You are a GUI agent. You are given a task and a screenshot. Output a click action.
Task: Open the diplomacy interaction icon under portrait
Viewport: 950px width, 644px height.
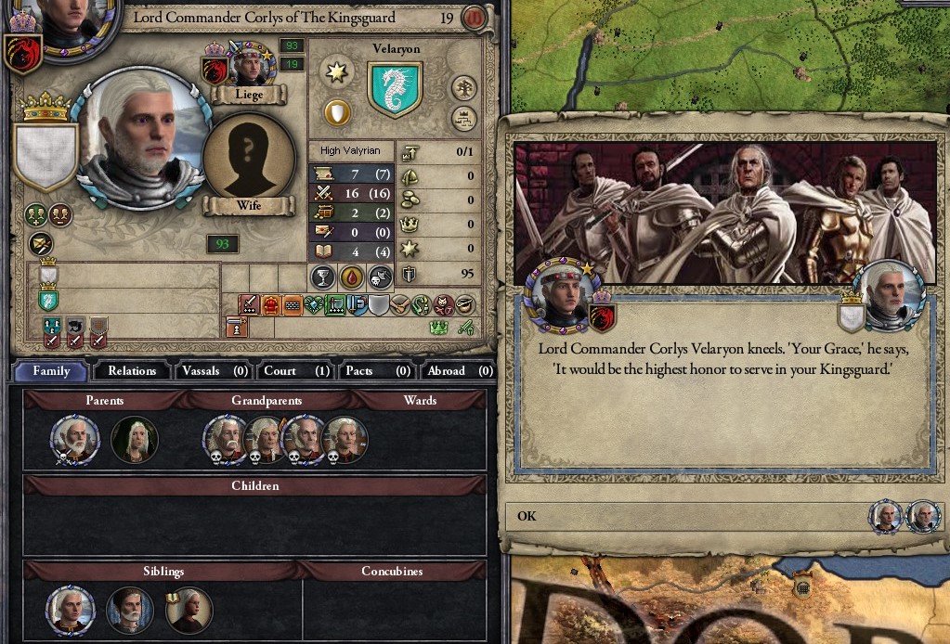point(41,244)
